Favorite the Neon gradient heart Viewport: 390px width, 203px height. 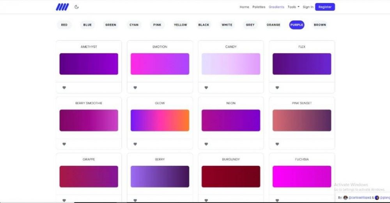pyautogui.click(x=206, y=144)
